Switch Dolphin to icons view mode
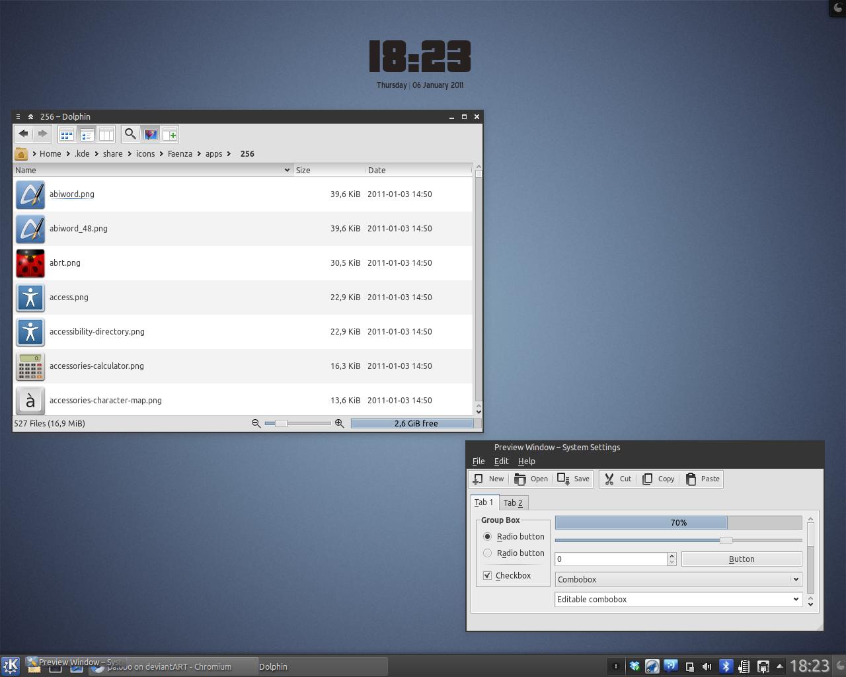Screen dimensions: 846x677 [x=66, y=134]
